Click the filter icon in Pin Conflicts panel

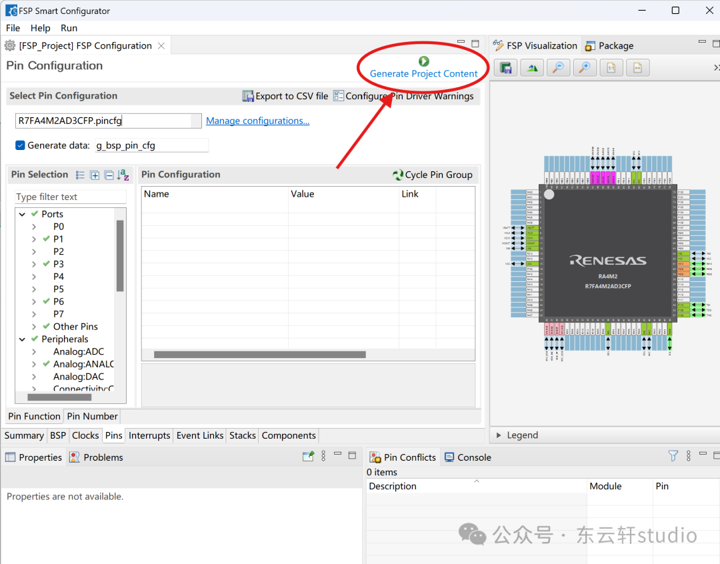[x=673, y=455]
